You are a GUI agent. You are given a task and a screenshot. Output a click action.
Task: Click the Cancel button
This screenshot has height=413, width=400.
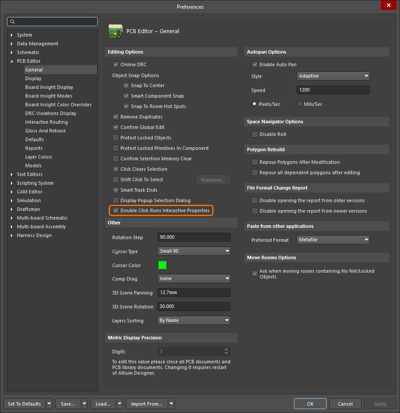(x=345, y=404)
